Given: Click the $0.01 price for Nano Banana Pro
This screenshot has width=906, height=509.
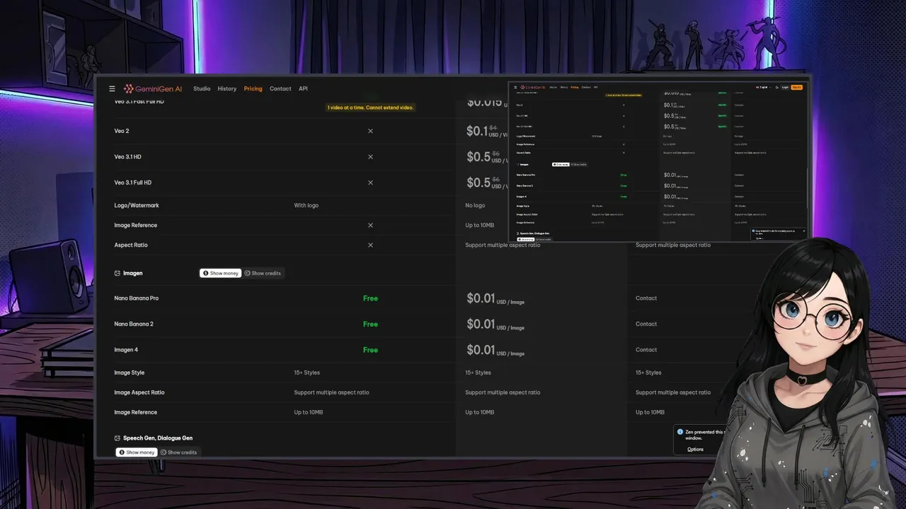Looking at the screenshot, I should 481,298.
